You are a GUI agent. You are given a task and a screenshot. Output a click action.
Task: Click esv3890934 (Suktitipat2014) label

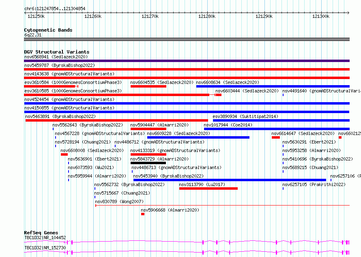pos(245,116)
